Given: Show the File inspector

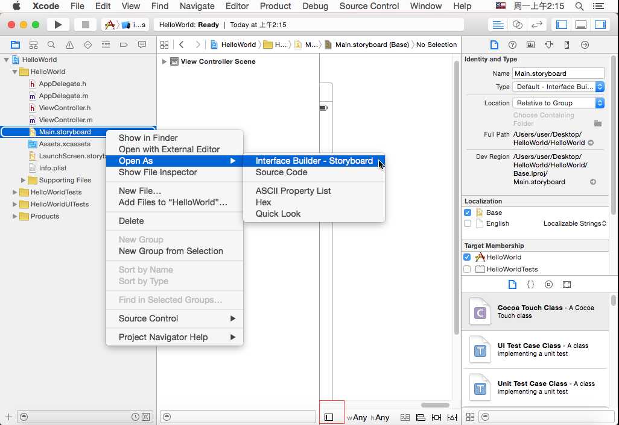Looking at the screenshot, I should coord(494,45).
